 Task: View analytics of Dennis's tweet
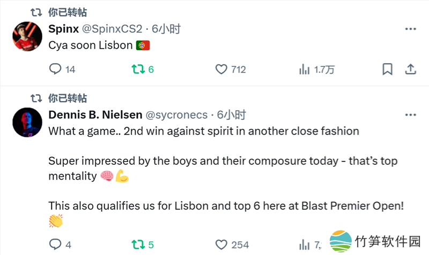tap(305, 244)
